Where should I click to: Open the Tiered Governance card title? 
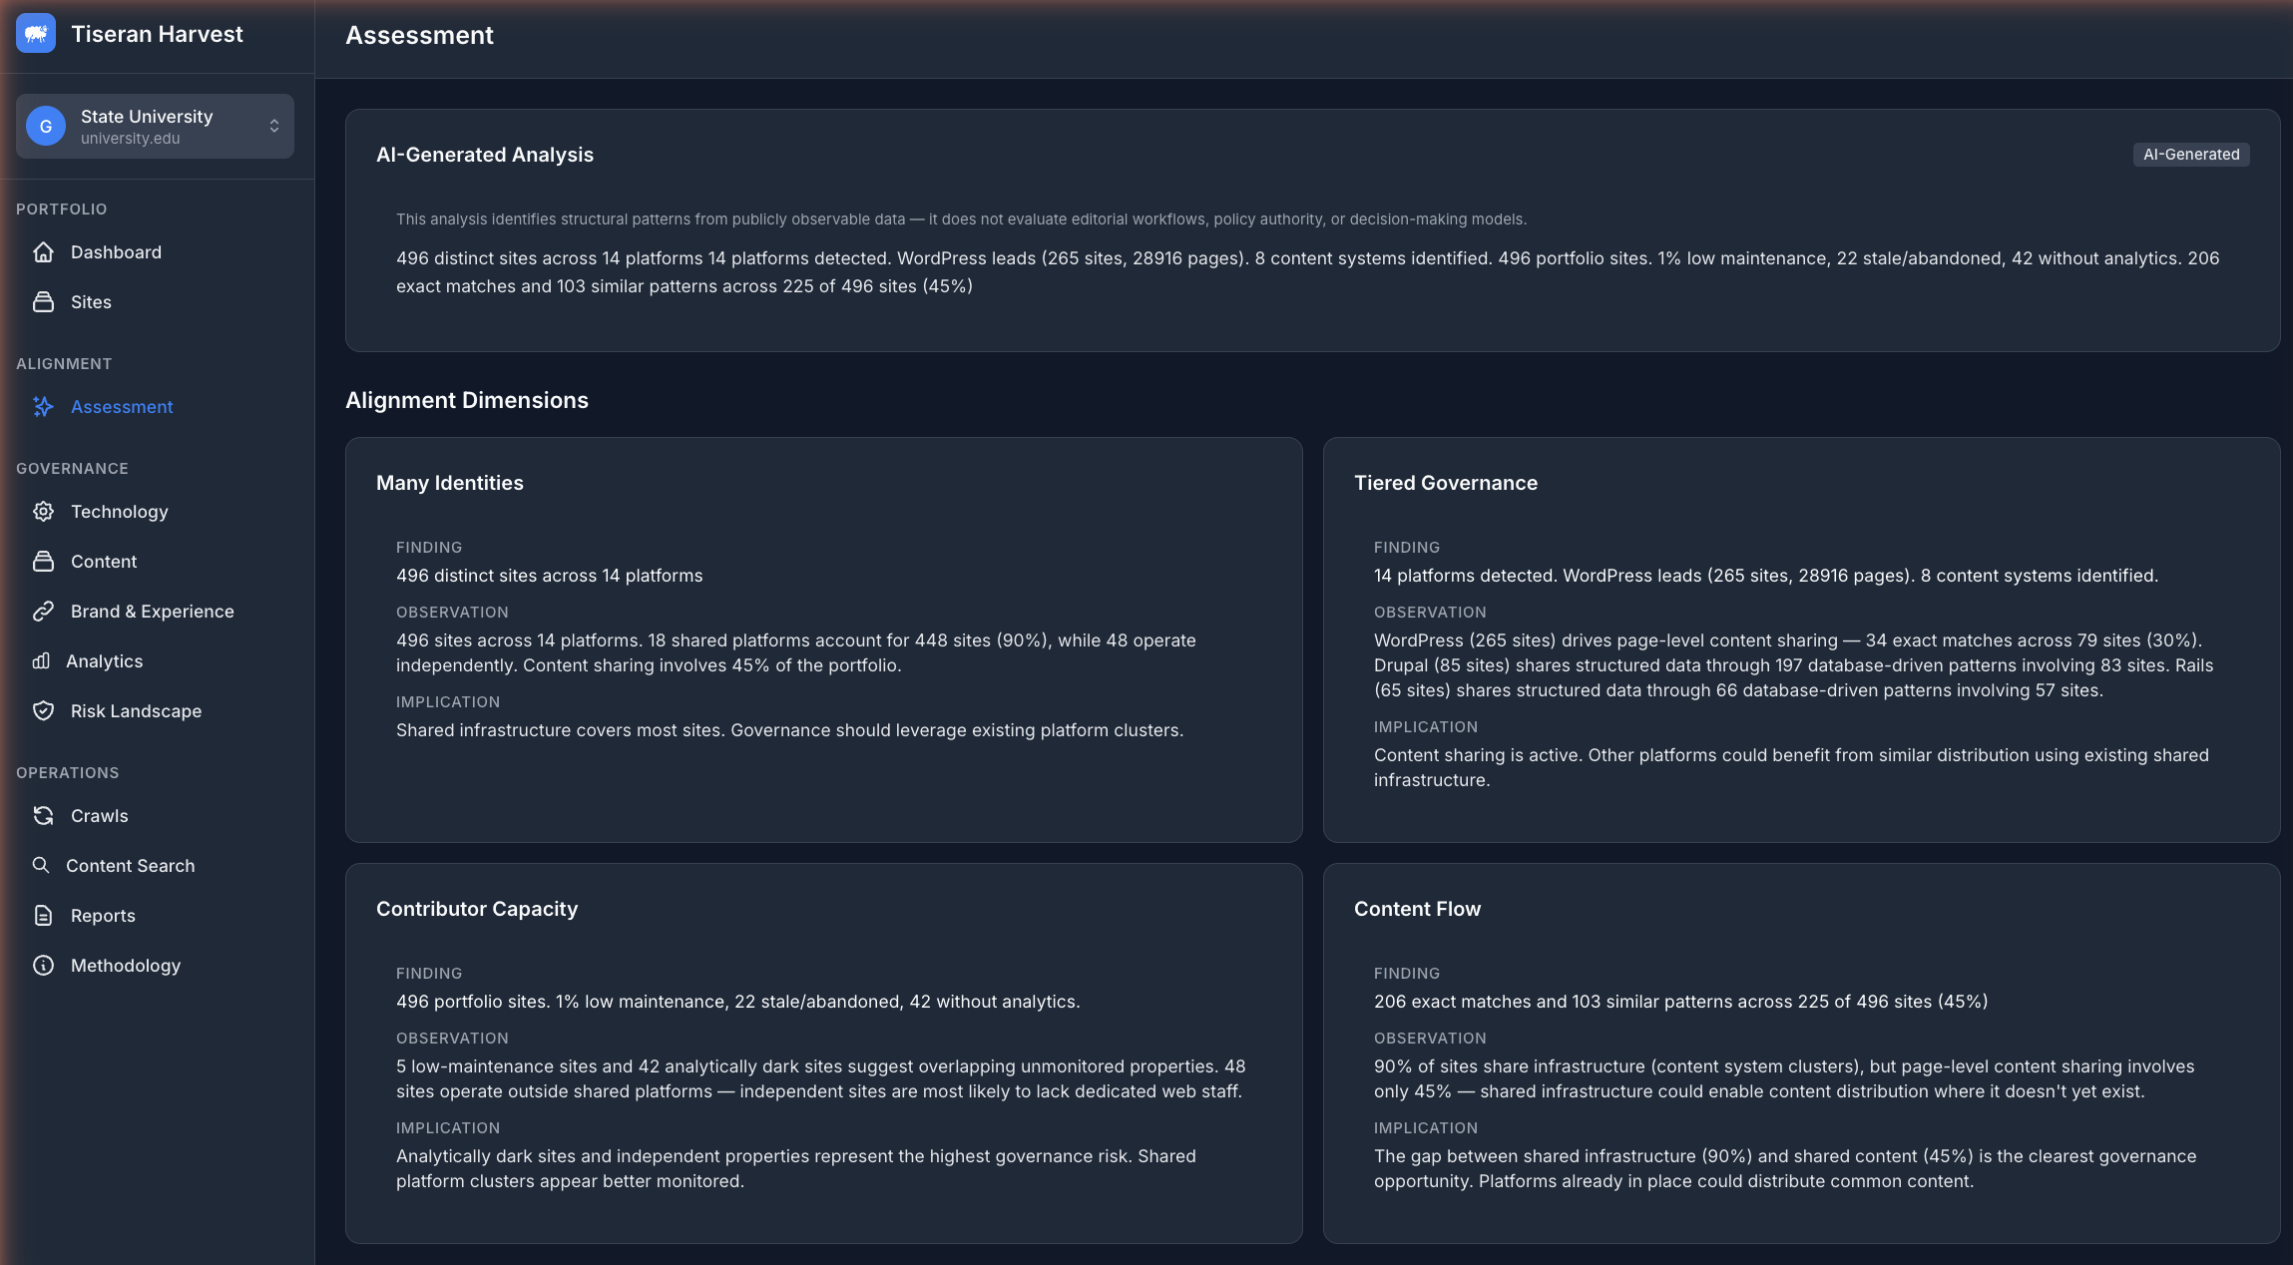click(1446, 482)
